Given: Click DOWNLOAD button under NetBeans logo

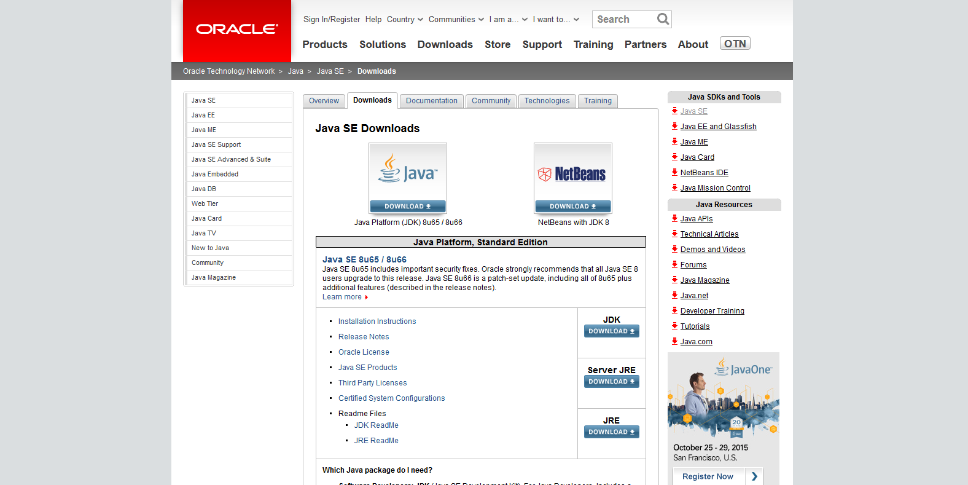Looking at the screenshot, I should [573, 207].
